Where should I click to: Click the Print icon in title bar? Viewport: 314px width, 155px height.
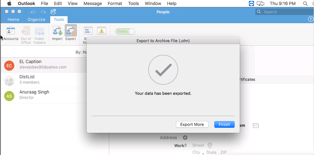point(53,12)
